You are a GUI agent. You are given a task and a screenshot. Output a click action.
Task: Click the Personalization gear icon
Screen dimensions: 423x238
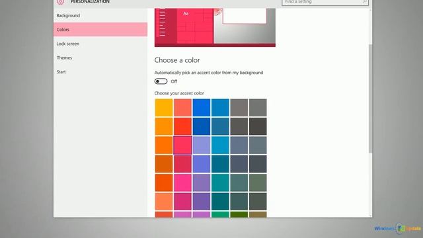pos(60,2)
